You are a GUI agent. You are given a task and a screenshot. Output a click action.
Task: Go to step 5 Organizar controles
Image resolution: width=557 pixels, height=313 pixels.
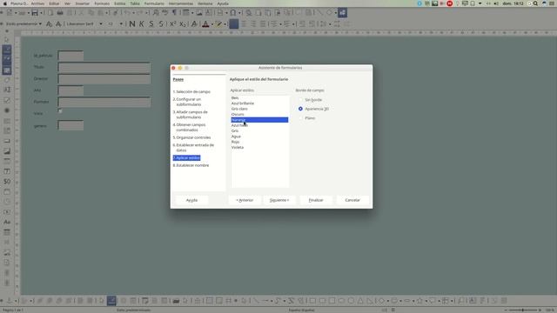(x=191, y=137)
